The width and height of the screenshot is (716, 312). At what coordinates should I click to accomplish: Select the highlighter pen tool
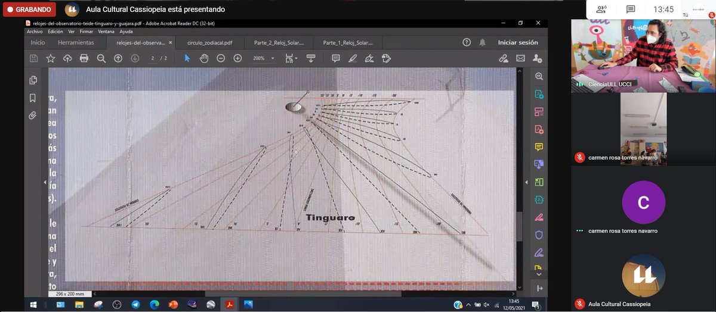[353, 58]
